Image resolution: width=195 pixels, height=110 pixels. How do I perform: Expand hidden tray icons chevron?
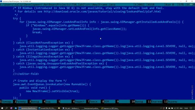(x=161, y=108)
